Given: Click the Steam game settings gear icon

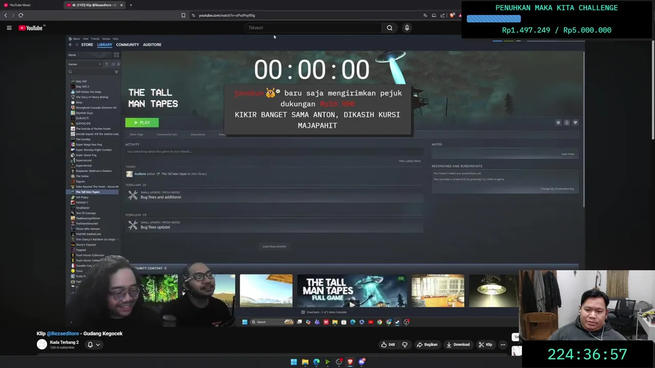Looking at the screenshot, I should pos(558,123).
